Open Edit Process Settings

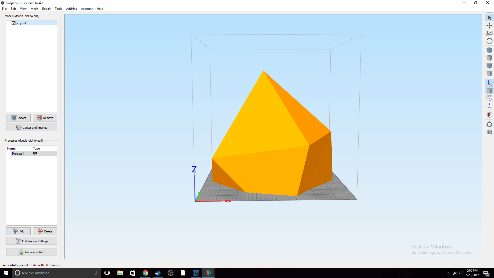coord(32,241)
